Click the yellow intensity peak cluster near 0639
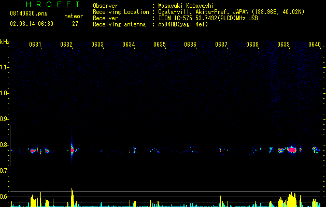This screenshot has height=207, width=326. pos(291,200)
